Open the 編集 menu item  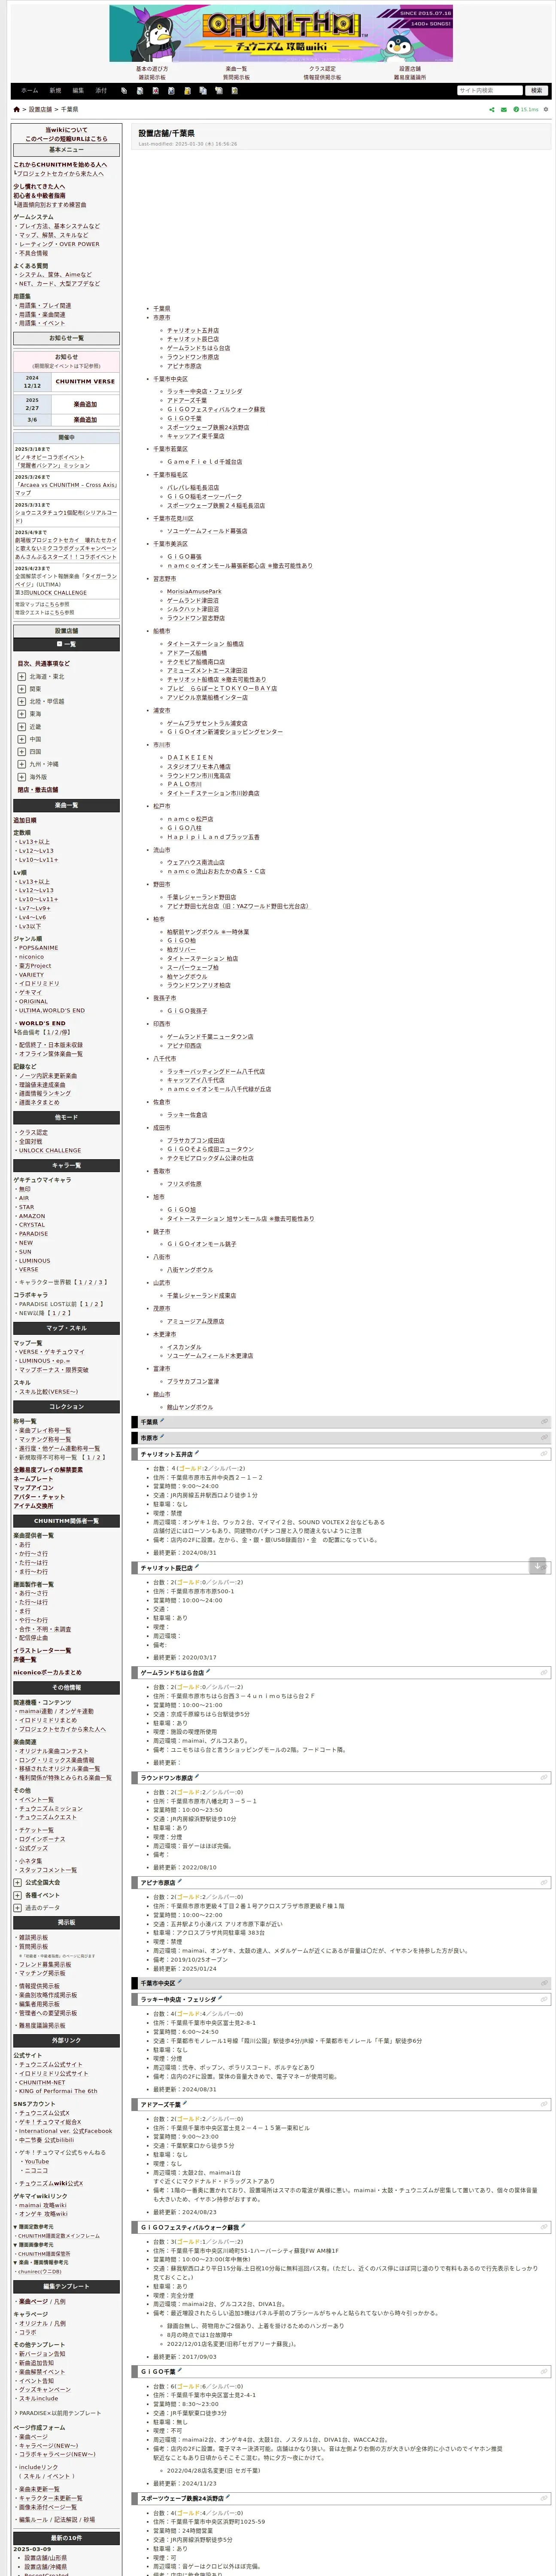(78, 90)
